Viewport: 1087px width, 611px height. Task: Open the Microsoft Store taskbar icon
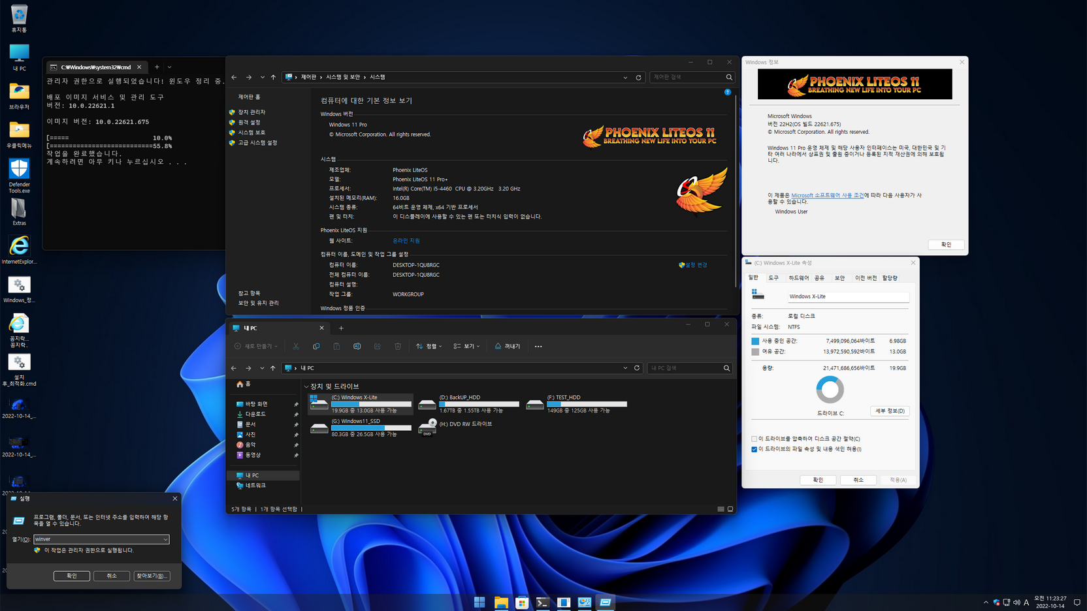(522, 602)
